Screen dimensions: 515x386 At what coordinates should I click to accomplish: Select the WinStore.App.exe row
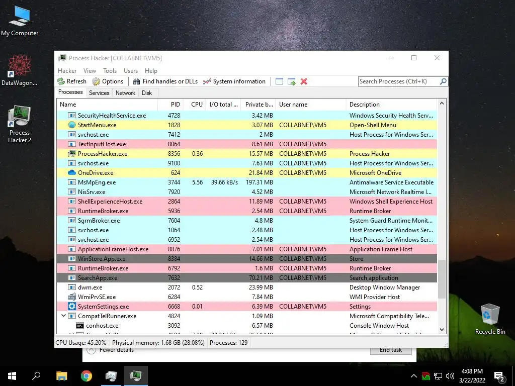(246, 259)
